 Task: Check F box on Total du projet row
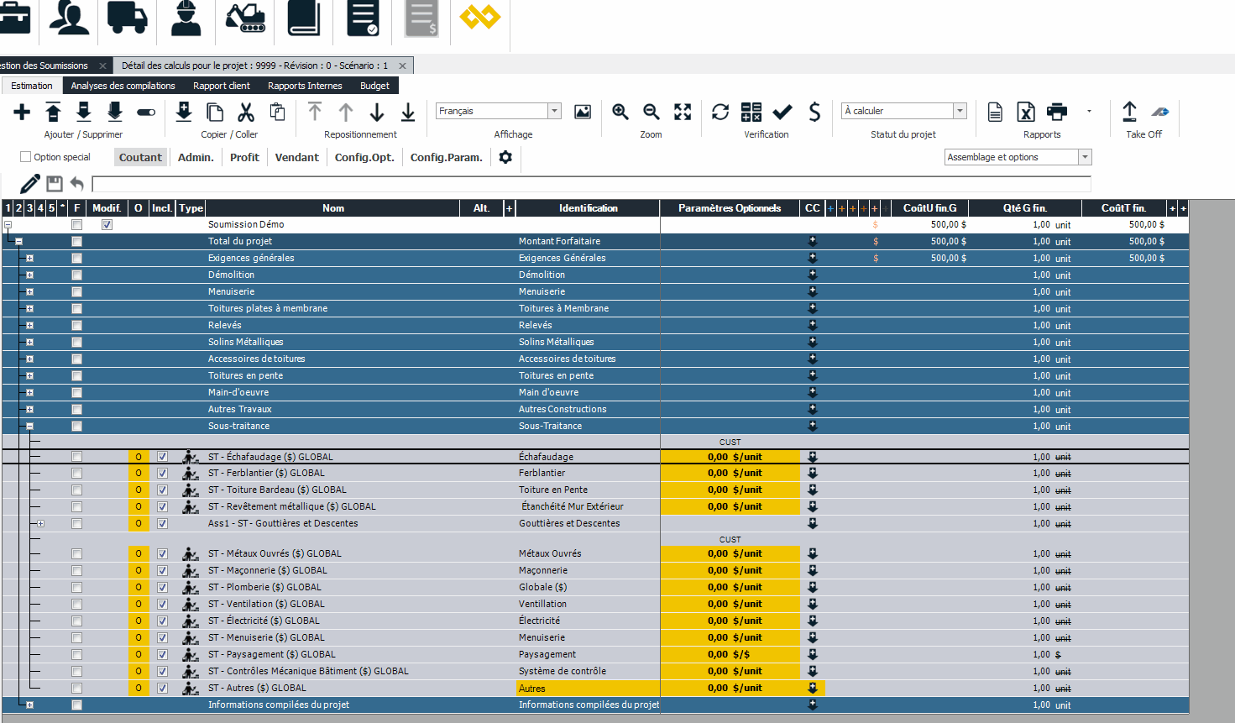click(x=76, y=242)
